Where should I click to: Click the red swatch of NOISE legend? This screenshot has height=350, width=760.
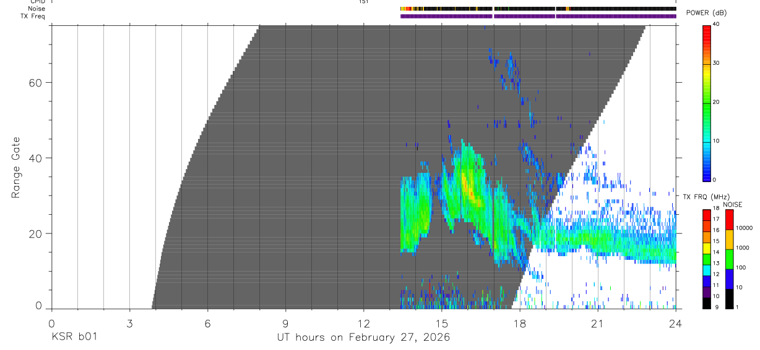pyautogui.click(x=729, y=220)
